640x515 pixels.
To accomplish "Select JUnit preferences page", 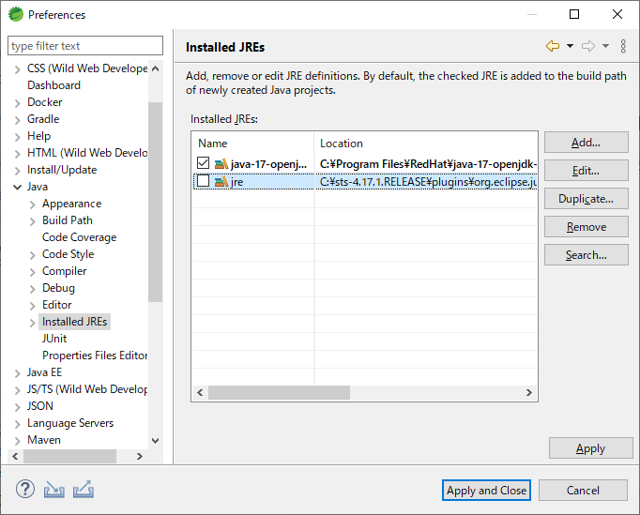I will click(54, 339).
